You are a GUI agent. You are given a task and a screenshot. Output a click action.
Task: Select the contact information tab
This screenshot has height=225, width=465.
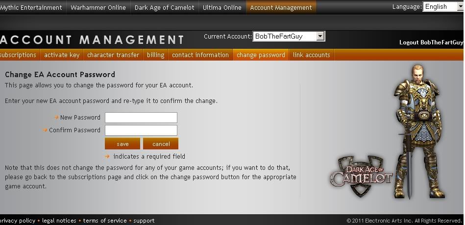click(x=200, y=55)
